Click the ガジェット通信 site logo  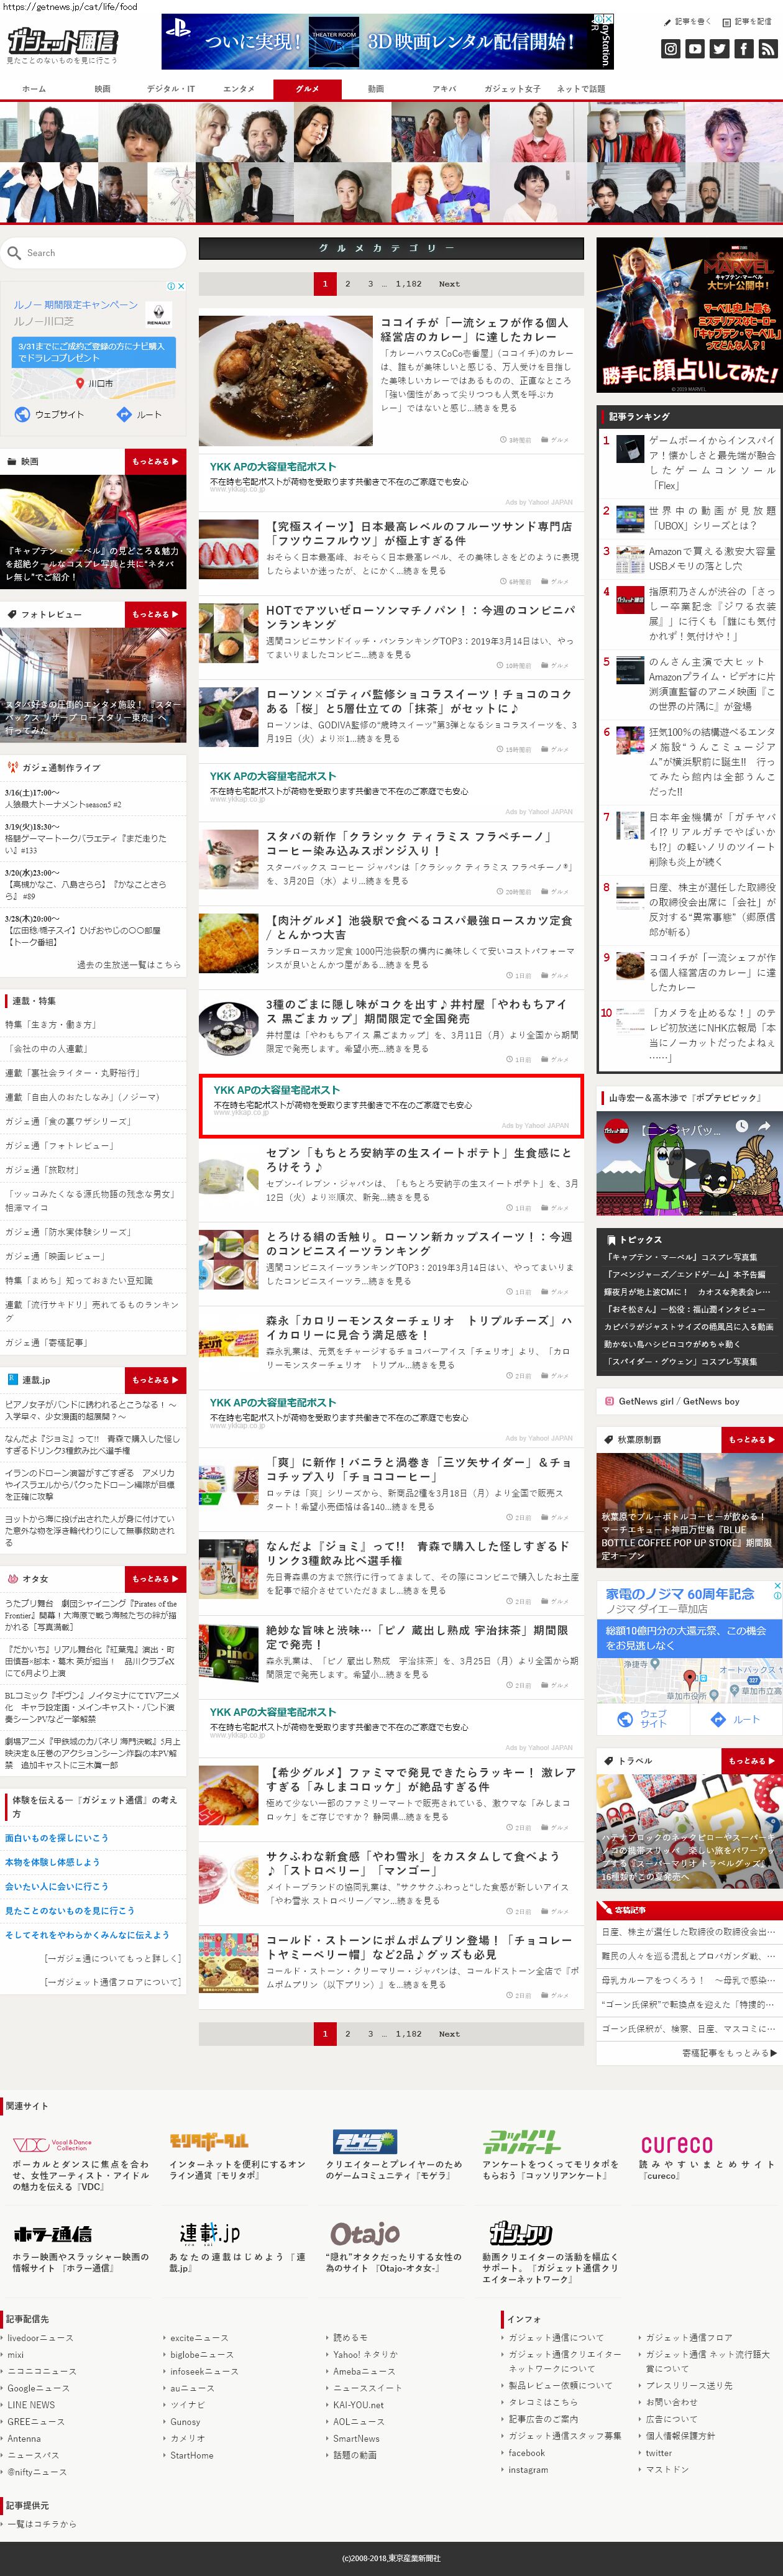[x=62, y=42]
